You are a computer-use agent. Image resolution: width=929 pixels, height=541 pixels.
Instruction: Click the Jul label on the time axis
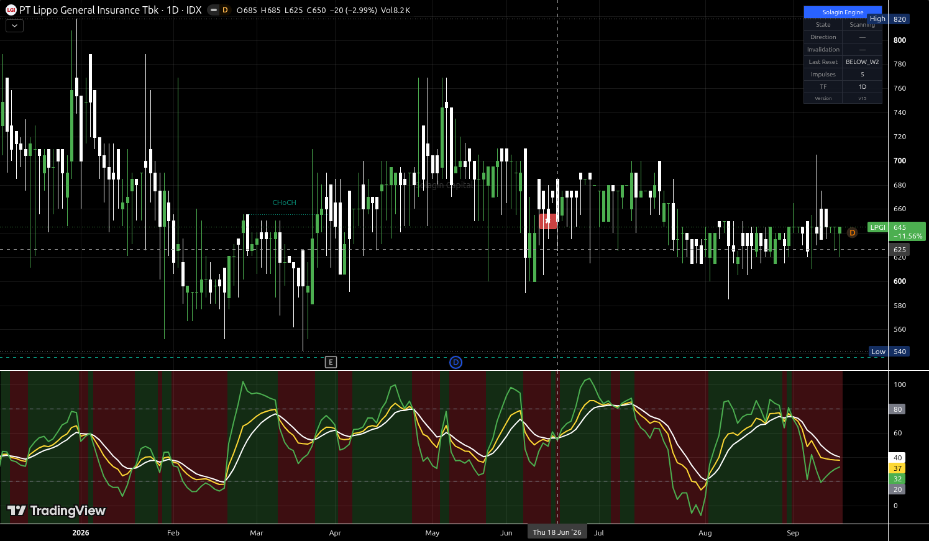tap(599, 533)
